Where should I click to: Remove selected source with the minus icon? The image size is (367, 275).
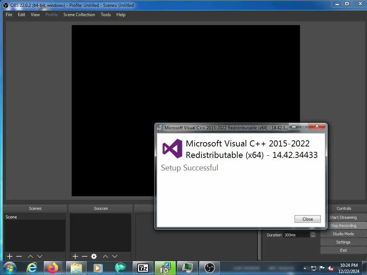[85, 256]
